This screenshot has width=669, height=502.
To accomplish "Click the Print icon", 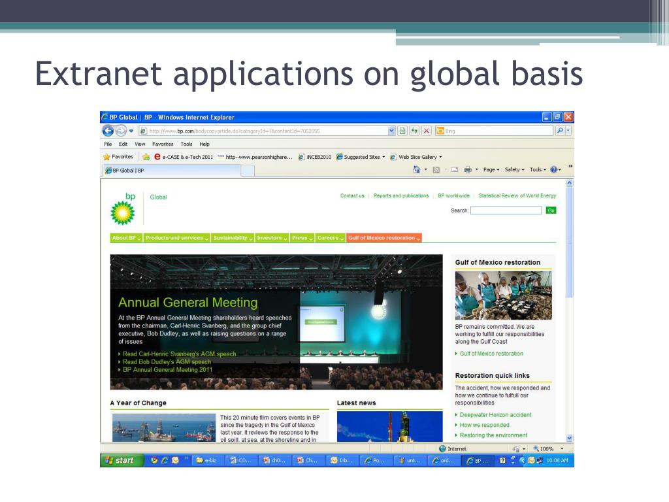I will click(x=468, y=170).
